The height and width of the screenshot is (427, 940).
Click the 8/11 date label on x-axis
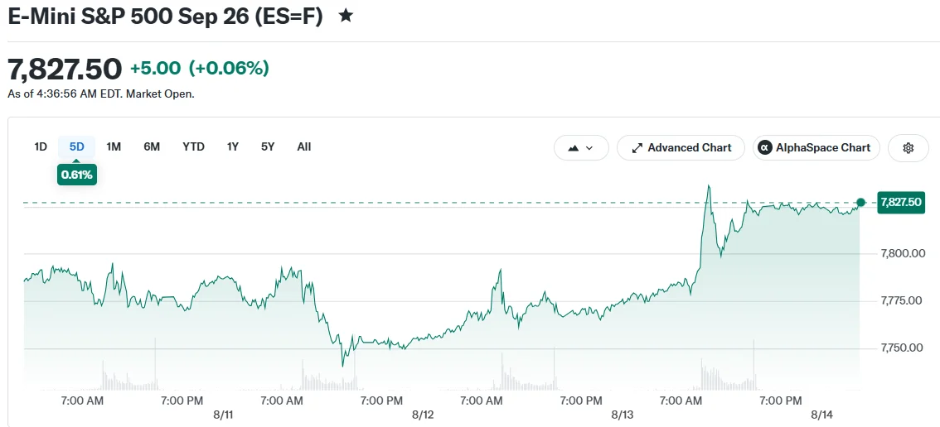(222, 415)
